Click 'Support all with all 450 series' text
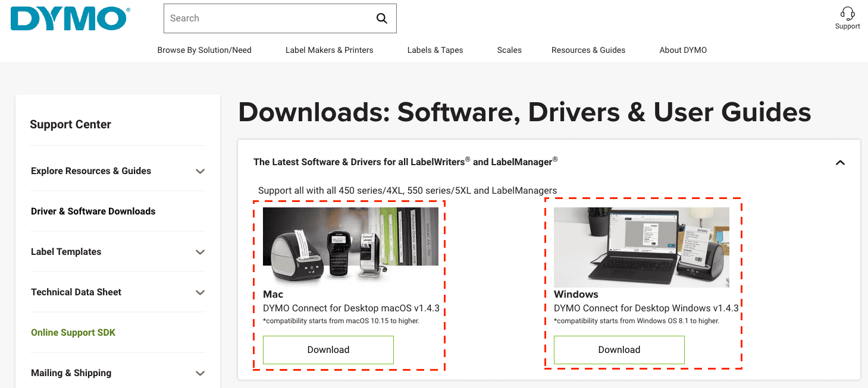 408,191
